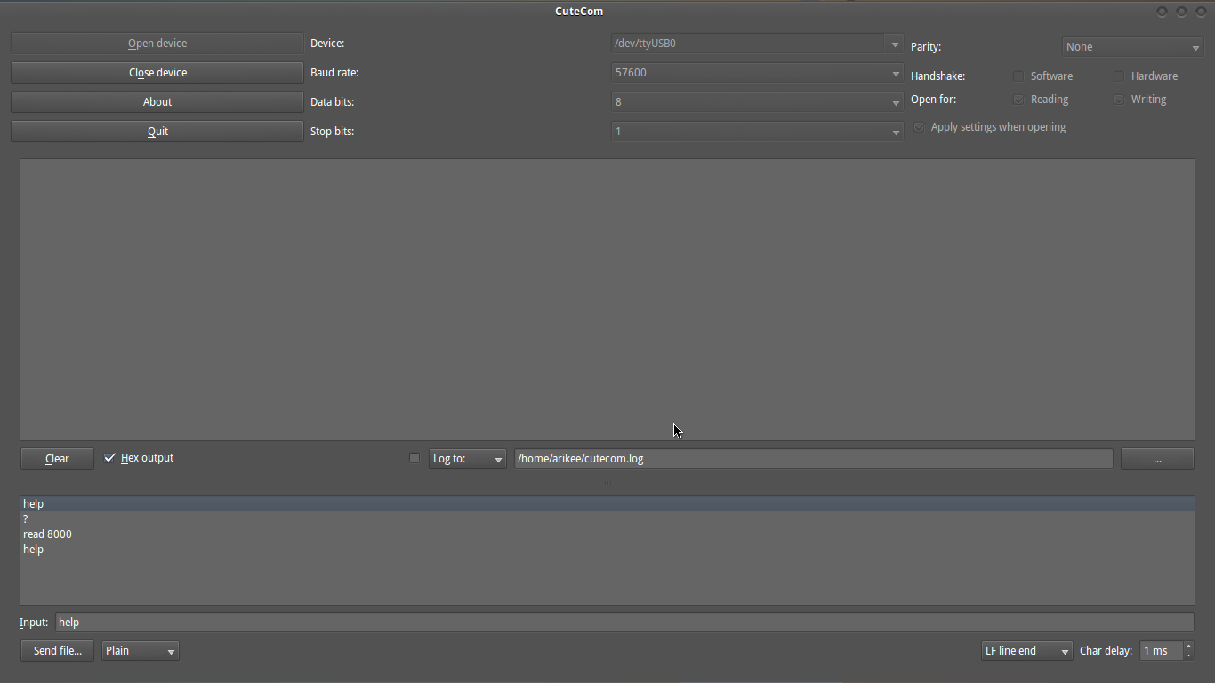The height and width of the screenshot is (683, 1215).
Task: Open the Baud rate dropdown showing 57600
Action: coord(757,73)
